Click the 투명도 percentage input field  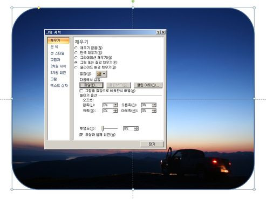click(x=128, y=128)
